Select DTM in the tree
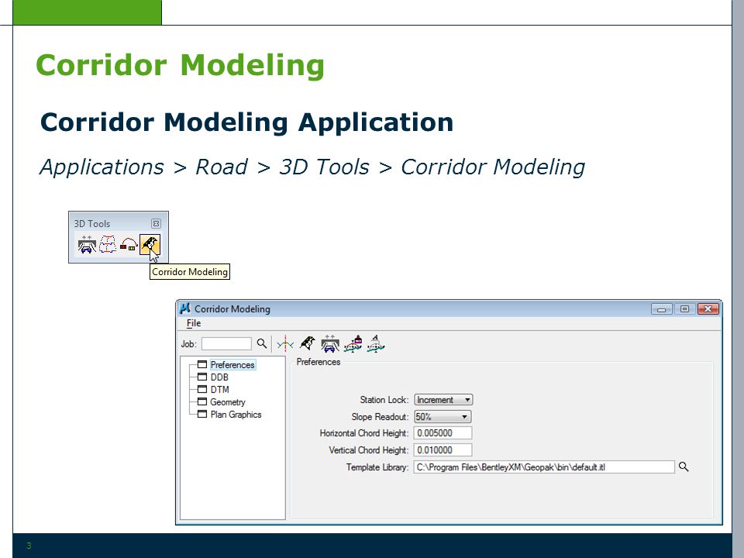744x558 pixels. 219,390
